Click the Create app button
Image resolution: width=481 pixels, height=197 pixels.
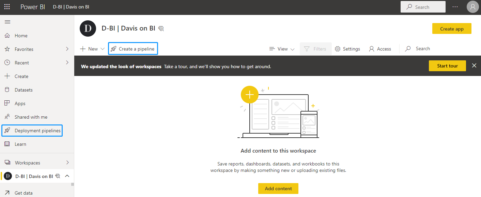coord(452,28)
